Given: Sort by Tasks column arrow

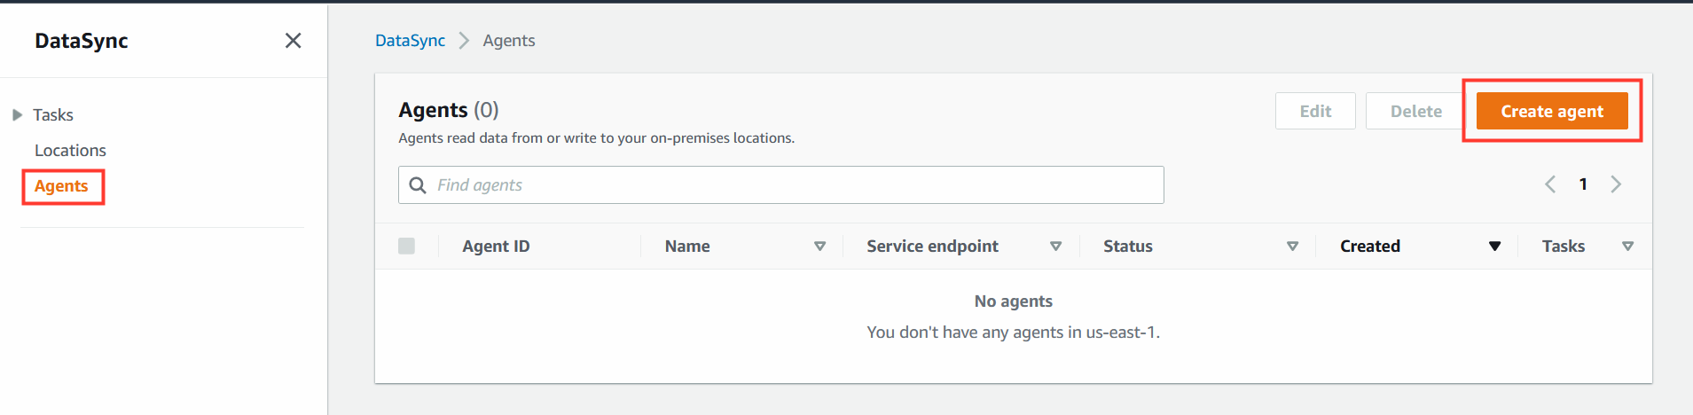Looking at the screenshot, I should [x=1627, y=247].
